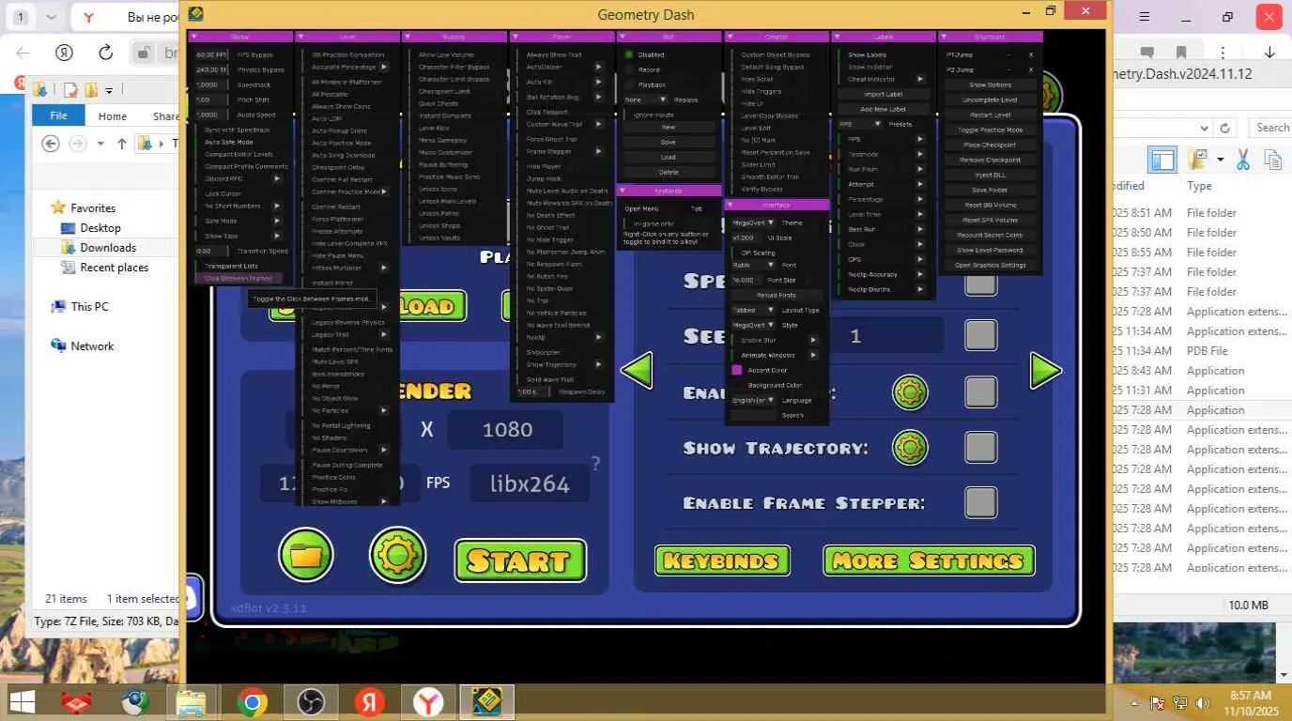Image resolution: width=1292 pixels, height=721 pixels.
Task: Open the Language dropdown
Action: [x=753, y=400]
